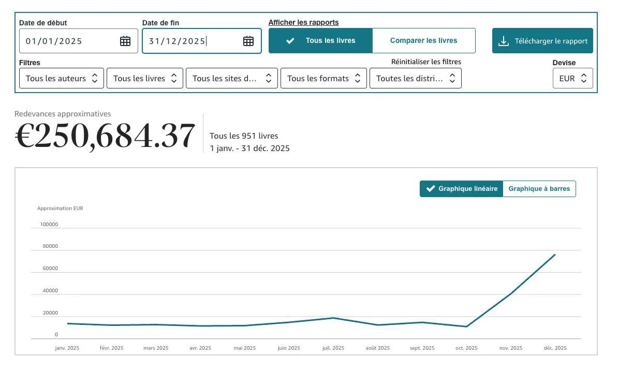Select the Graphique linéaire tab
Viewport: 618px width, 373px height.
pyautogui.click(x=462, y=189)
